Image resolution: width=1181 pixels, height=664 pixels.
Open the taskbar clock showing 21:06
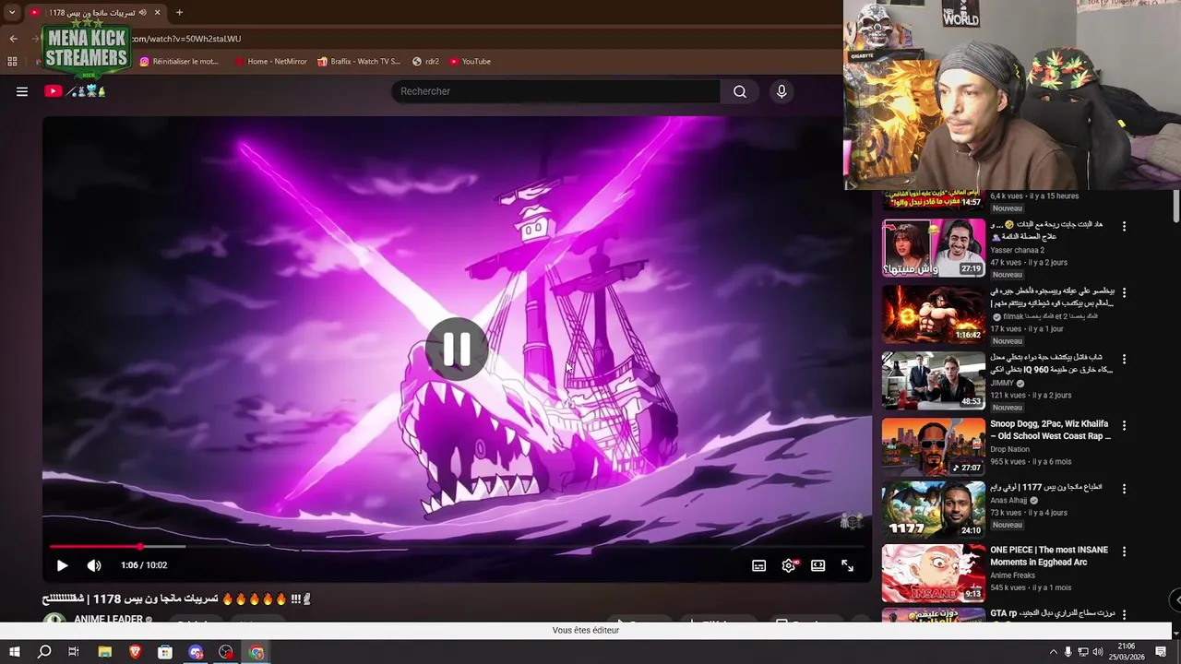pyautogui.click(x=1127, y=652)
